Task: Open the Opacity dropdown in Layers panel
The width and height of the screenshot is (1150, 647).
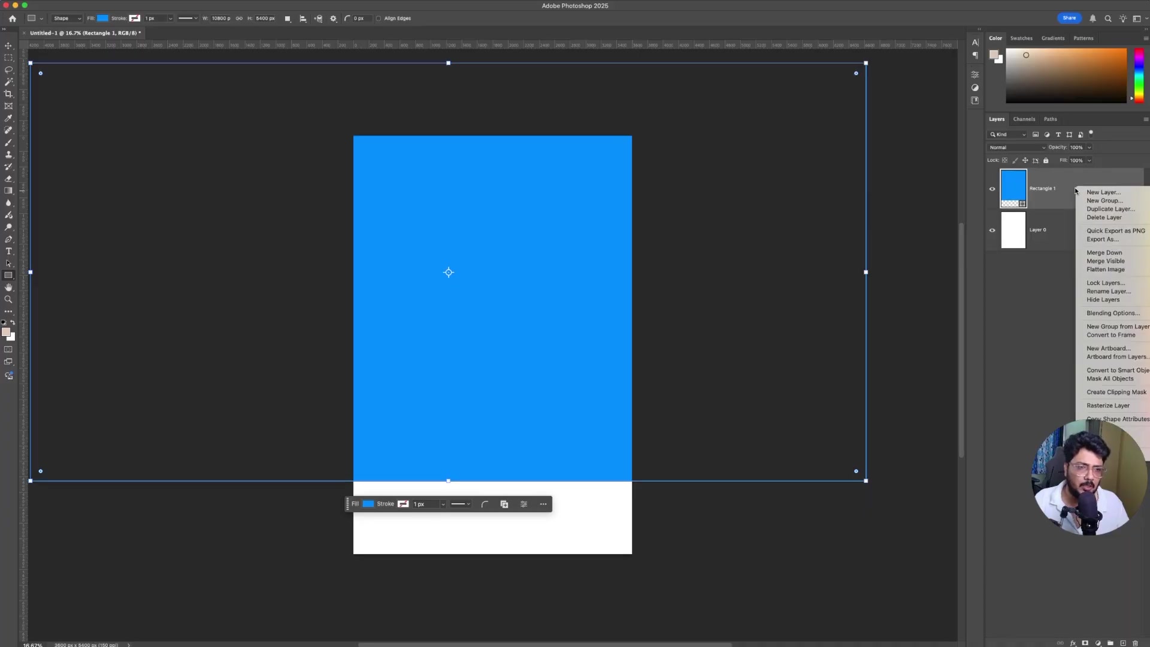Action: tap(1088, 147)
